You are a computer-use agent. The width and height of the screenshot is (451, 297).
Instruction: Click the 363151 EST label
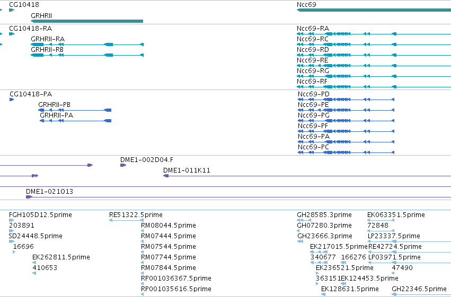click(328, 278)
